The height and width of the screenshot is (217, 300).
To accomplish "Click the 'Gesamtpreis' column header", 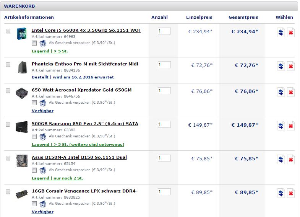I will 243,17.
